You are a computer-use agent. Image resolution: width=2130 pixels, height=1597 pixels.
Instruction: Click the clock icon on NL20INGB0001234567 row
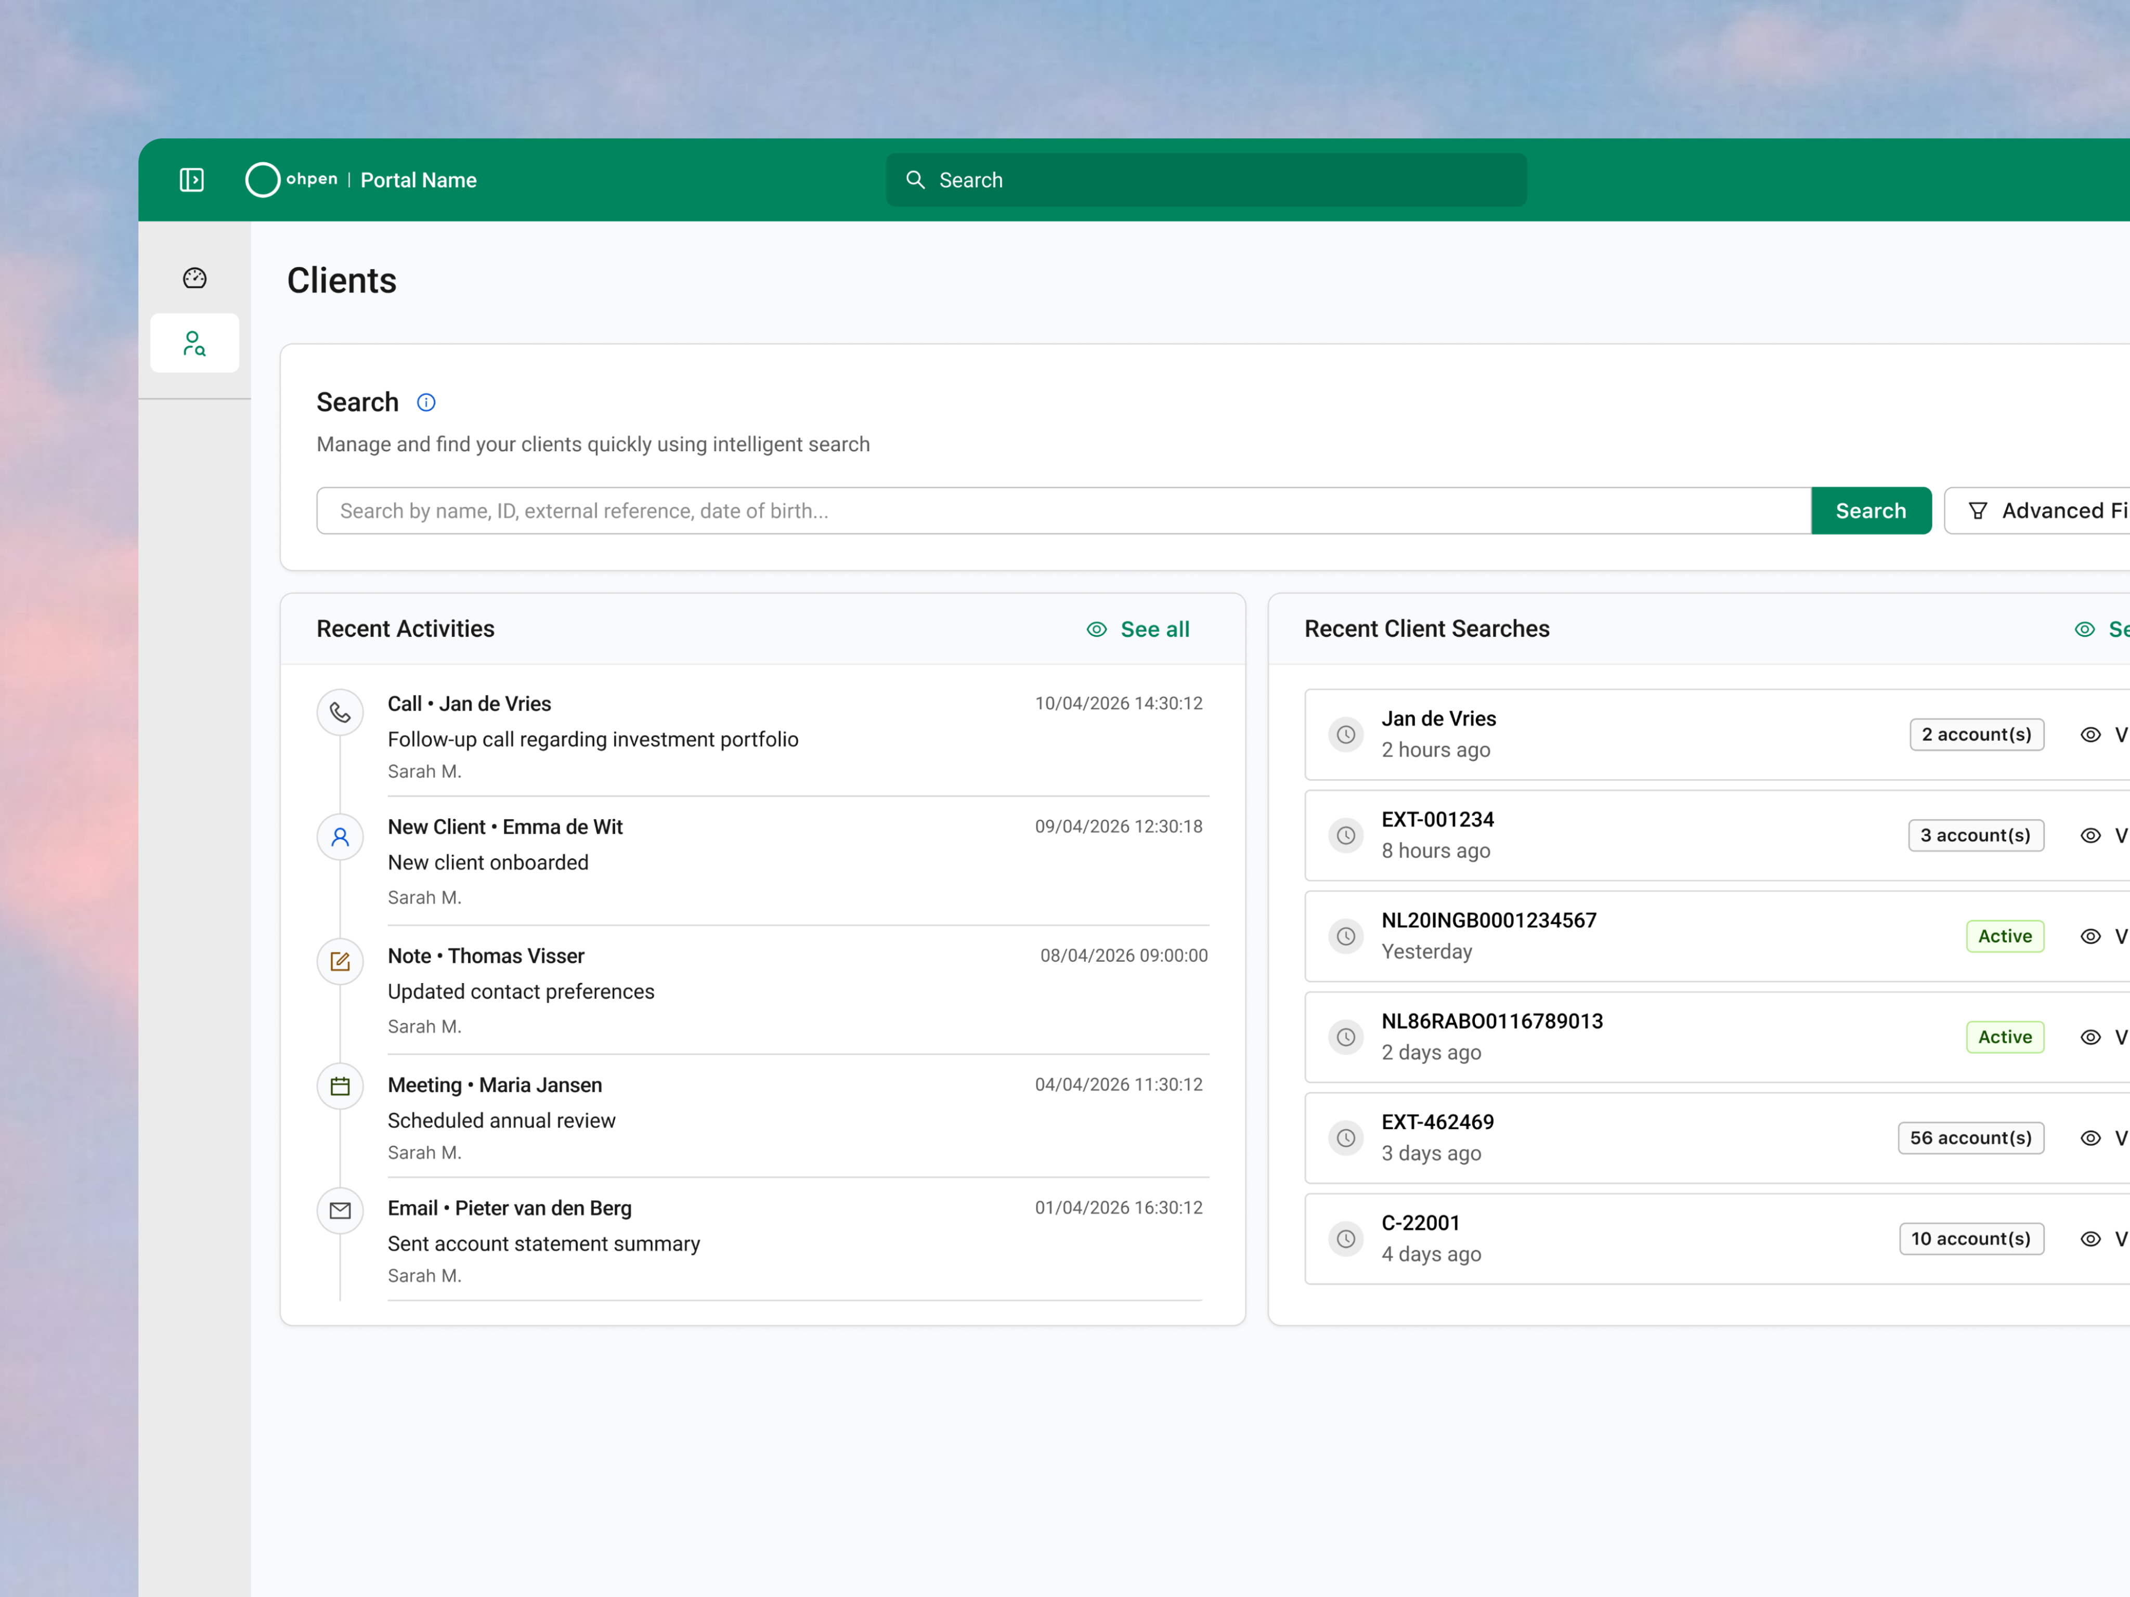click(1346, 936)
